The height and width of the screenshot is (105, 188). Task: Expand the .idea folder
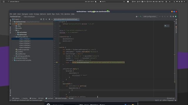tap(14, 26)
